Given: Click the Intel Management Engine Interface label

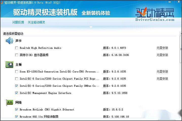Looking at the screenshot, I should [x=45, y=93].
